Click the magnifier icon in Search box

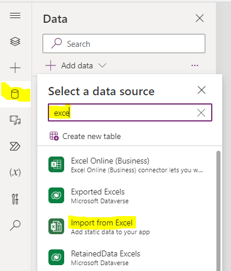(57, 43)
